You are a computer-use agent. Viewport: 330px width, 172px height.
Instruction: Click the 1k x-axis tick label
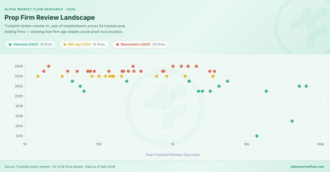pyautogui.click(x=172, y=144)
